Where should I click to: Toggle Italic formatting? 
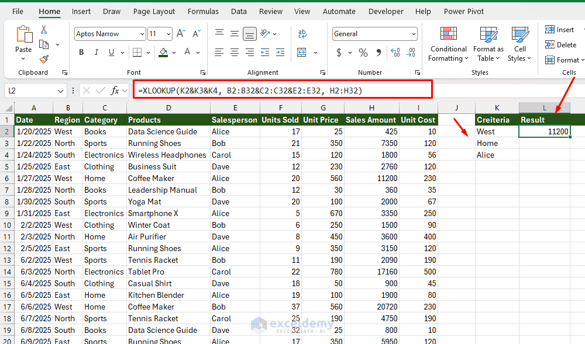tap(97, 52)
